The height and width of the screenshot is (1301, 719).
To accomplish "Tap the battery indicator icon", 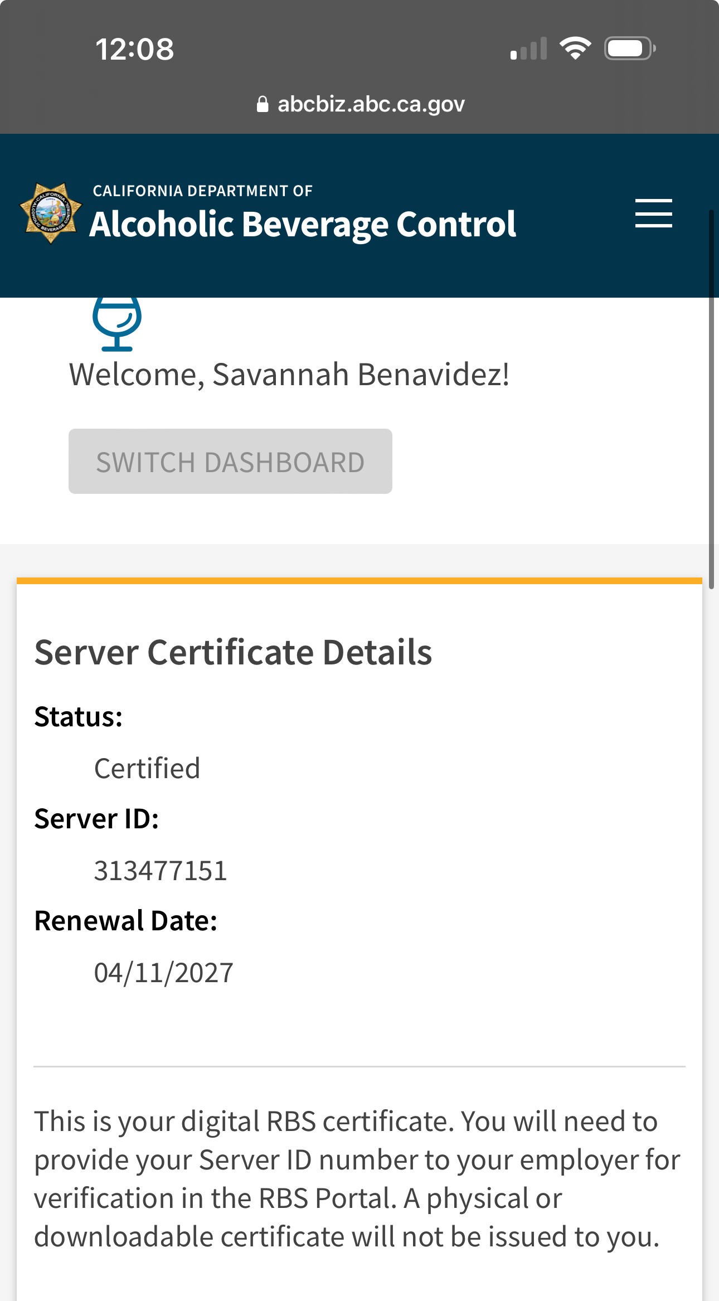I will (629, 48).
